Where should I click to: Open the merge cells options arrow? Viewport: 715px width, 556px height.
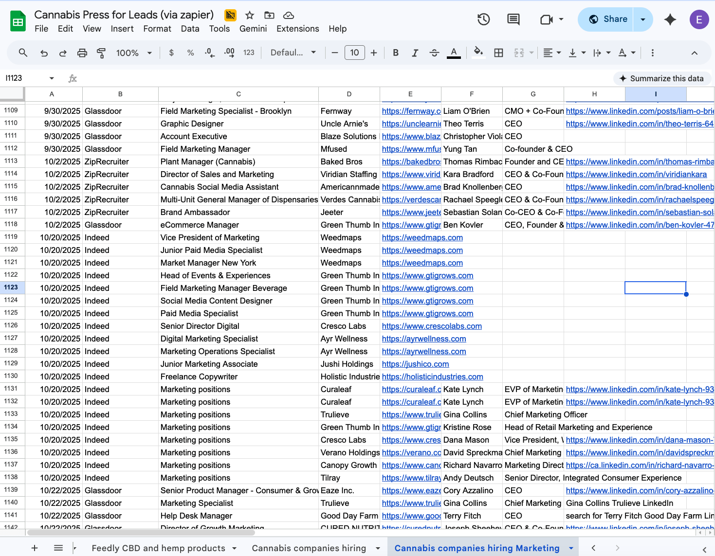pyautogui.click(x=532, y=53)
